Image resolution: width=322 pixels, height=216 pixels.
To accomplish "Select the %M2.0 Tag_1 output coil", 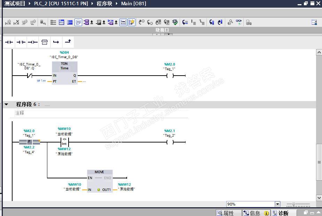I will pos(170,76).
